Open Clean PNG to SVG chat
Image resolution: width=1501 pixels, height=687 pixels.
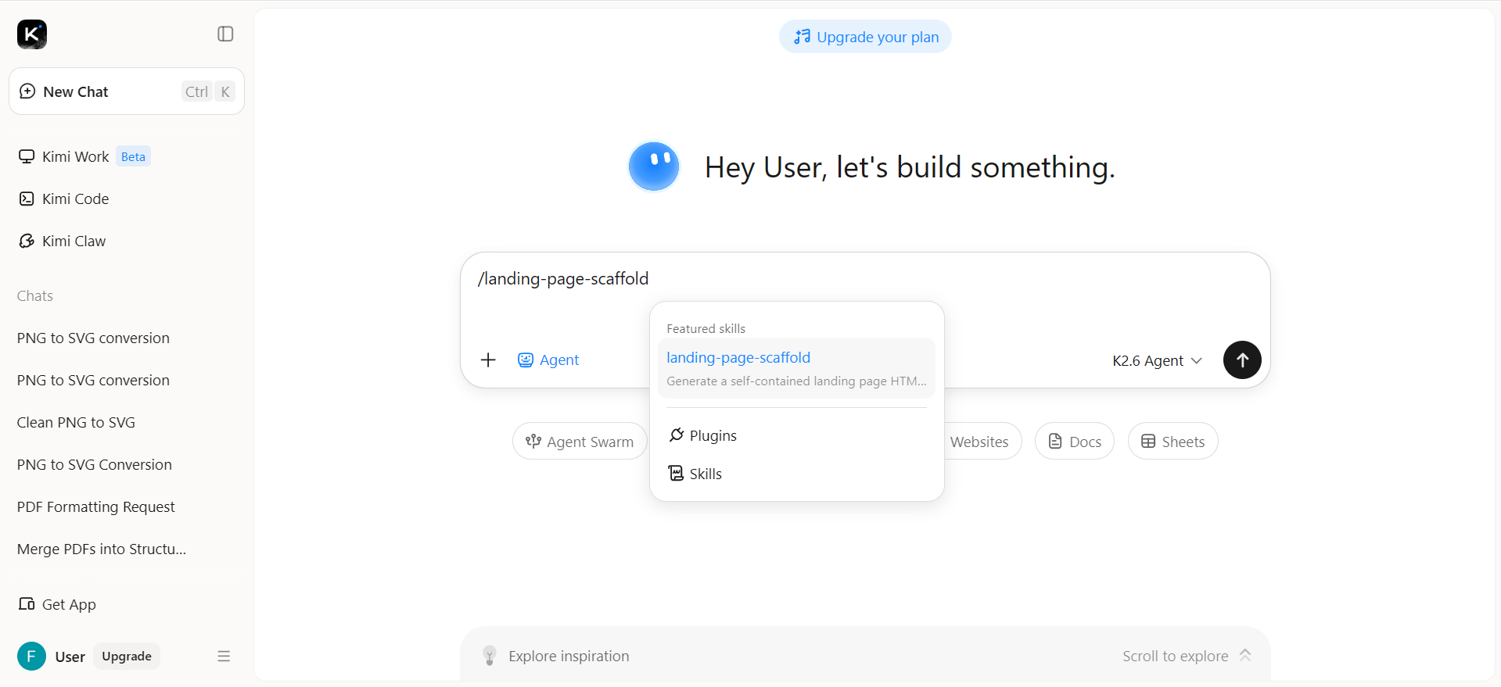click(x=76, y=422)
